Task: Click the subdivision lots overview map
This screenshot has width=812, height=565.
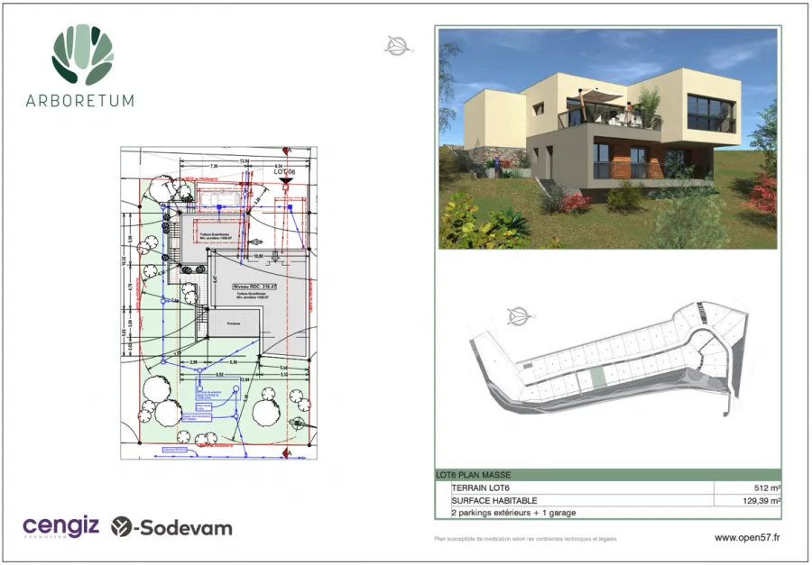Action: tap(608, 358)
